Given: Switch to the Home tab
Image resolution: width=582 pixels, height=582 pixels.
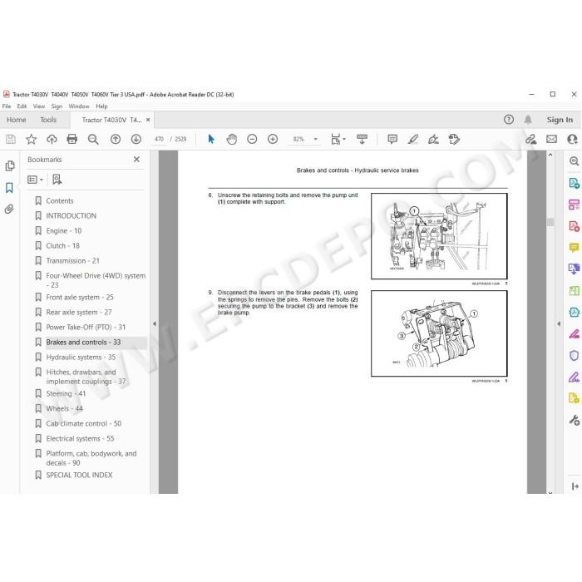Looking at the screenshot, I should (17, 120).
